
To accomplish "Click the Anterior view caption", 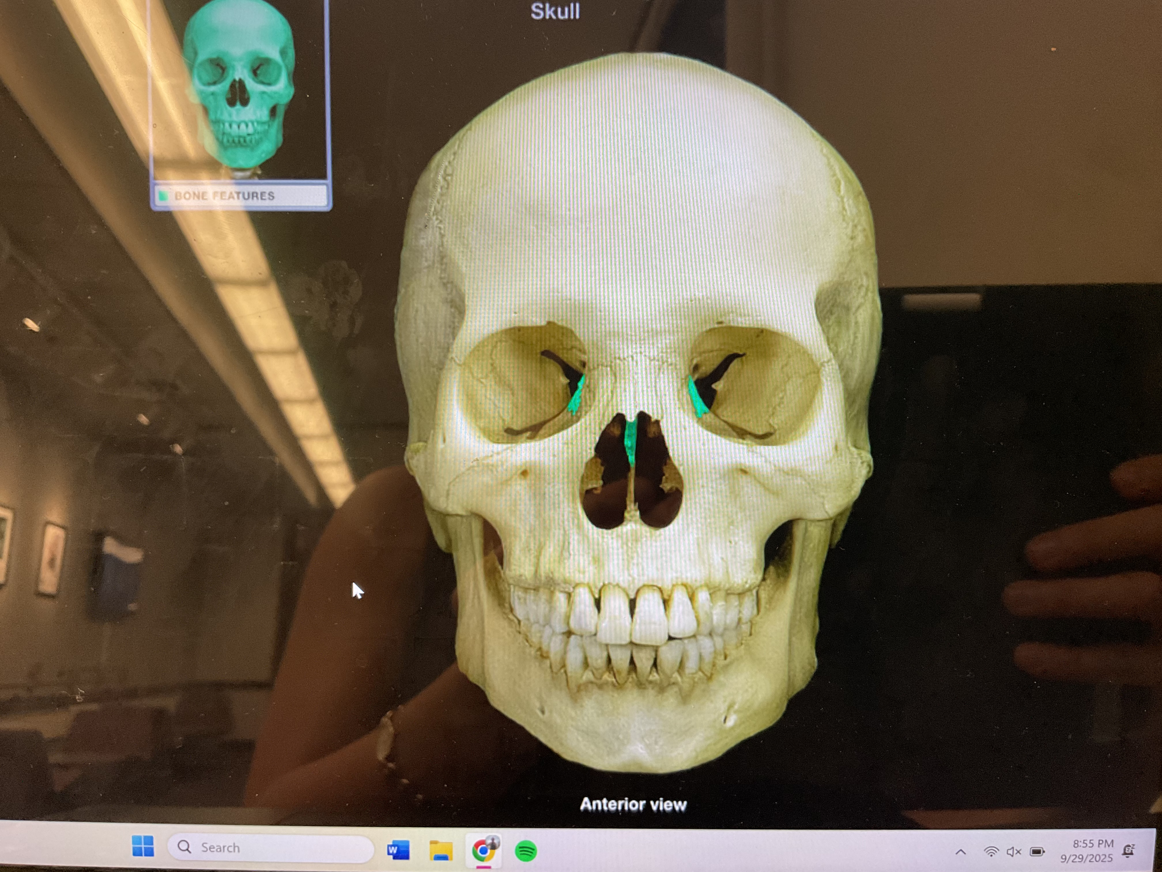I will (633, 805).
